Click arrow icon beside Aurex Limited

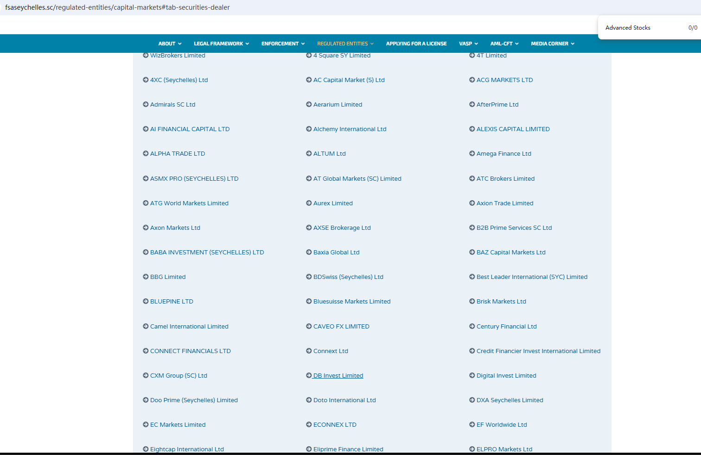point(309,203)
